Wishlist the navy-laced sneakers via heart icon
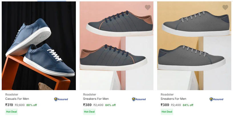This screenshot has height=116, width=233. [147, 8]
